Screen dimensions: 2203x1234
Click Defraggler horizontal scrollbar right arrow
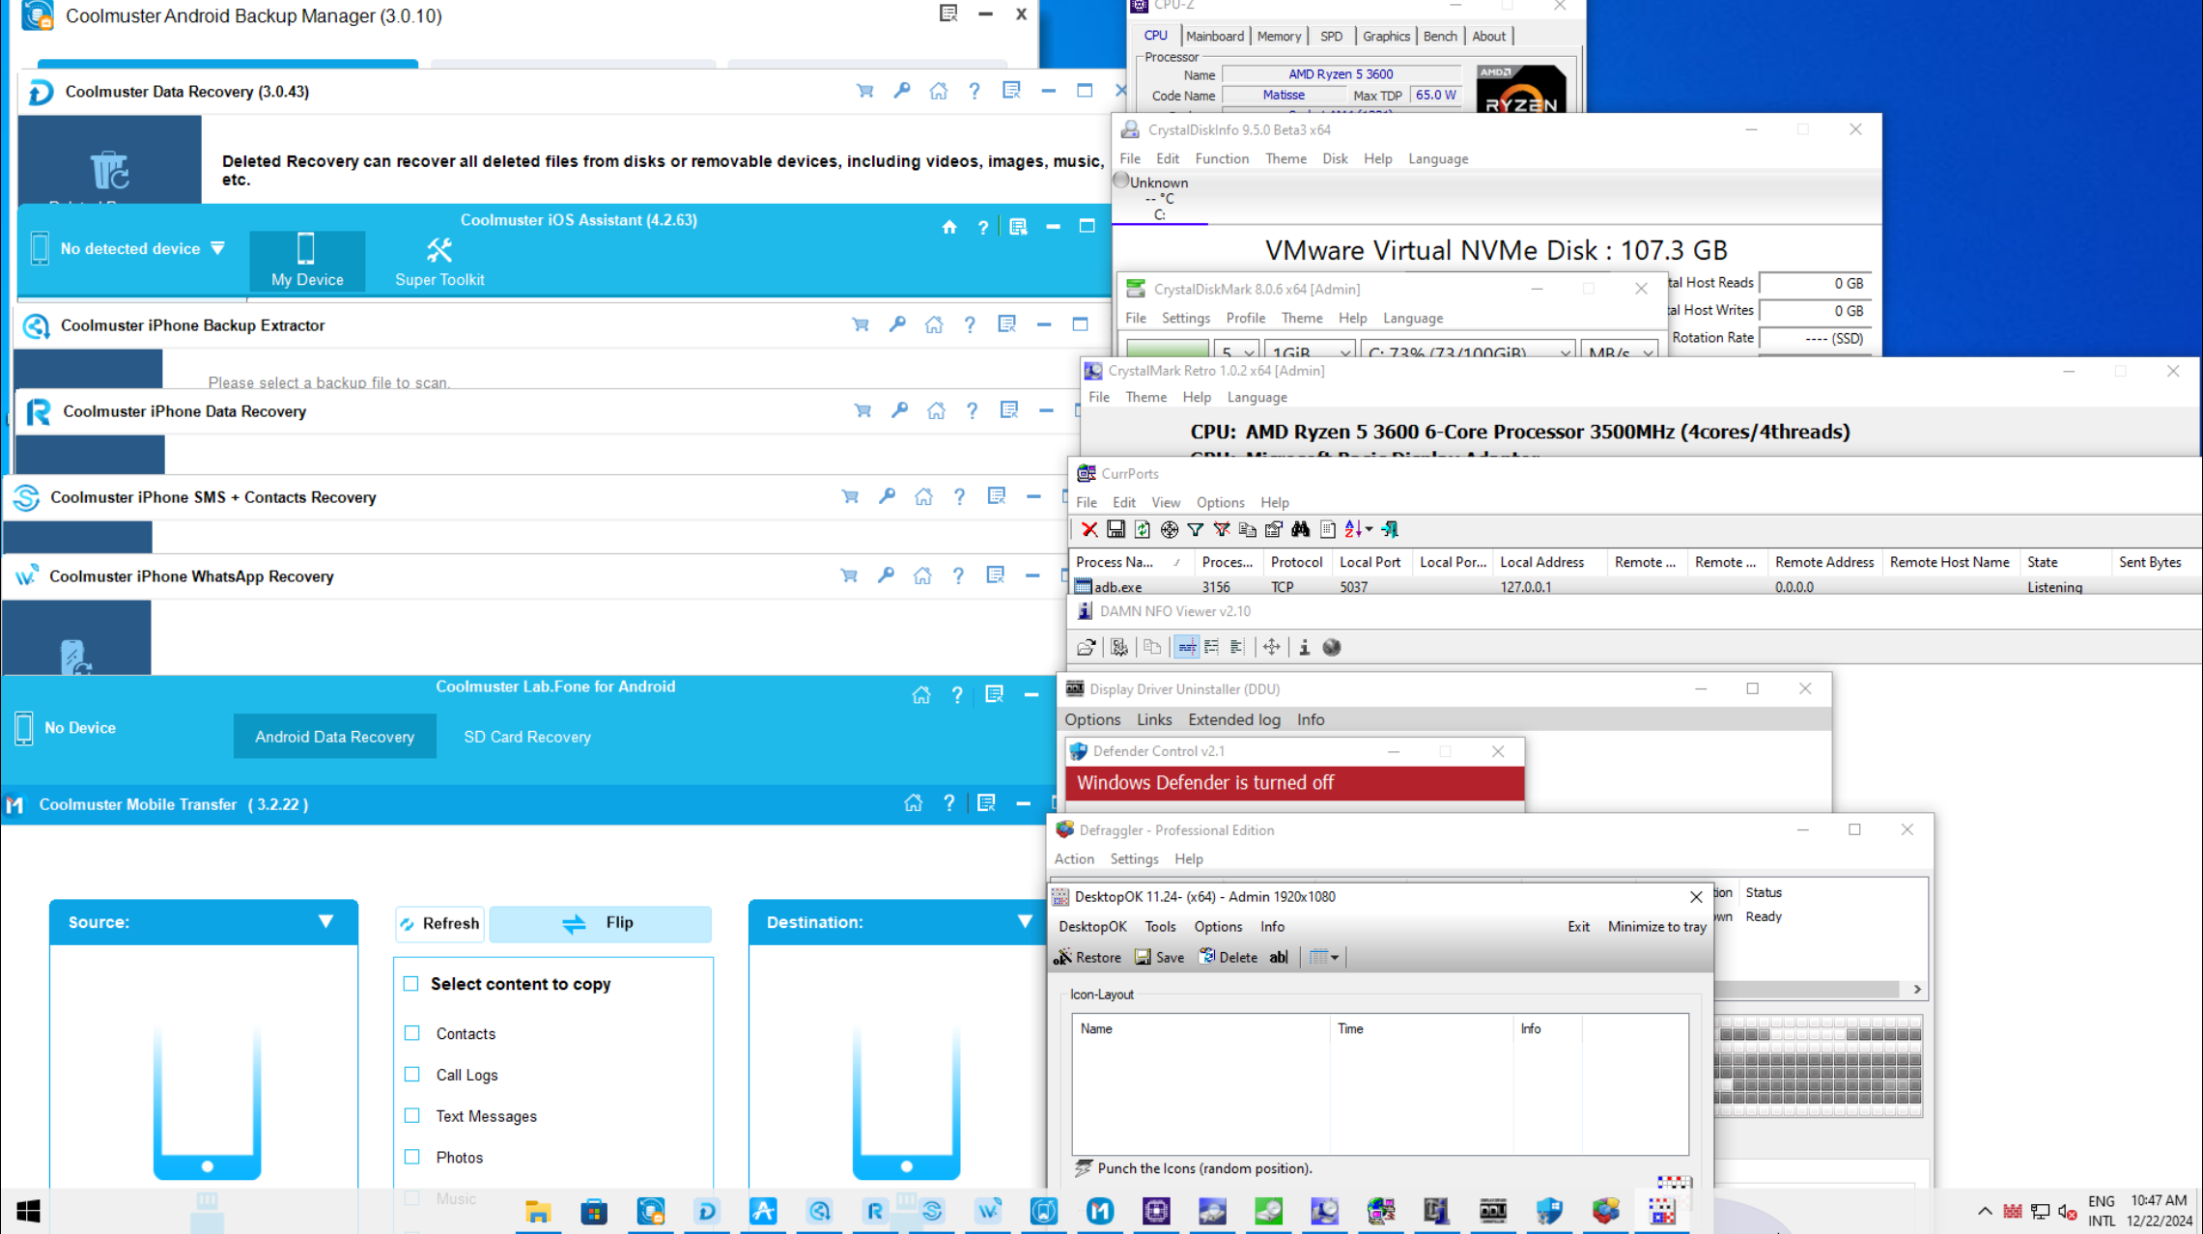(1917, 989)
